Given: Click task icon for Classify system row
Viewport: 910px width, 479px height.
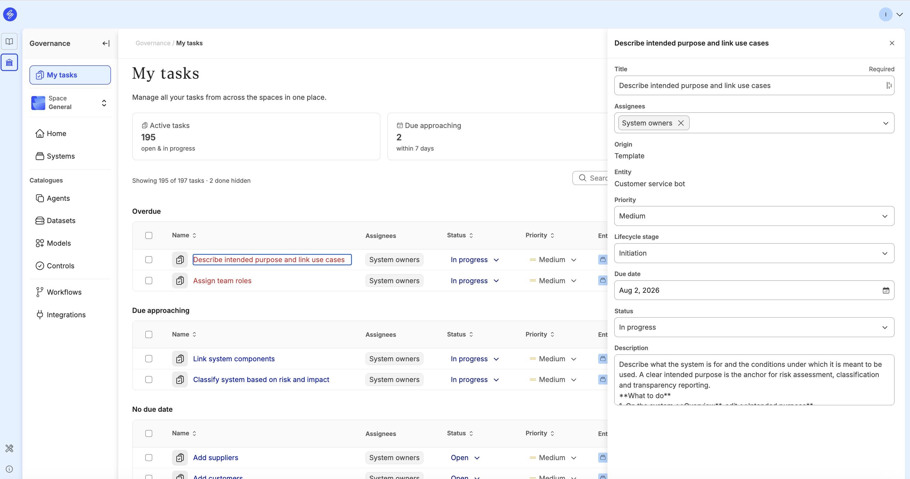Looking at the screenshot, I should point(180,380).
